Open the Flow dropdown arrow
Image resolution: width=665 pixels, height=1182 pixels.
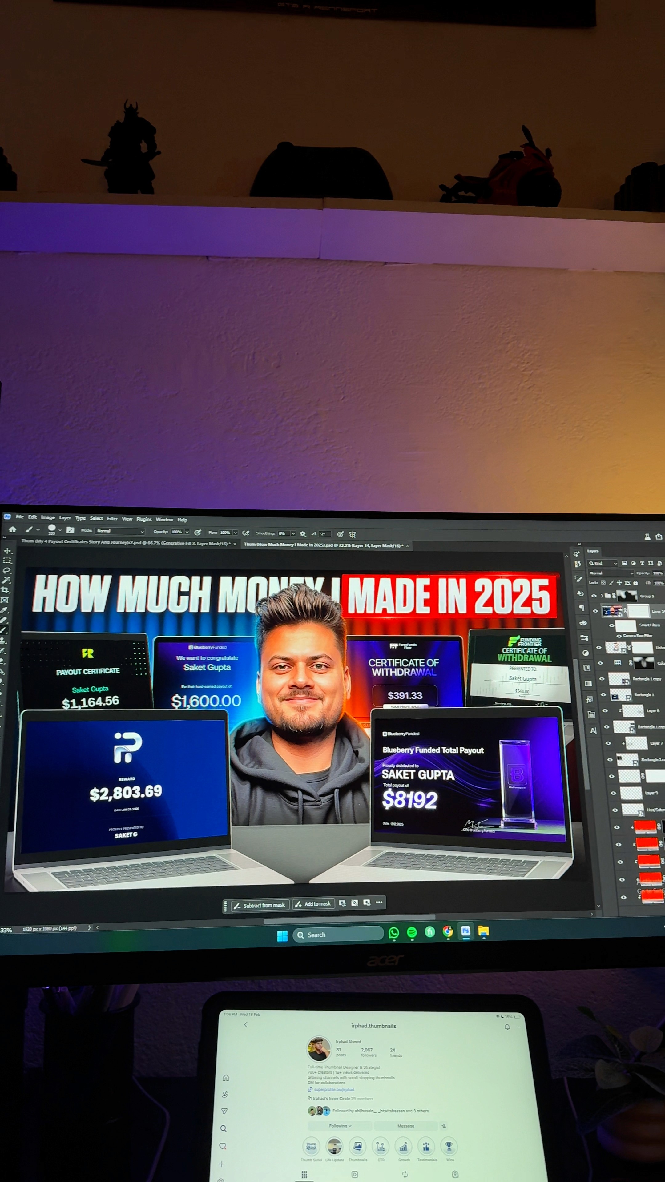pyautogui.click(x=236, y=533)
